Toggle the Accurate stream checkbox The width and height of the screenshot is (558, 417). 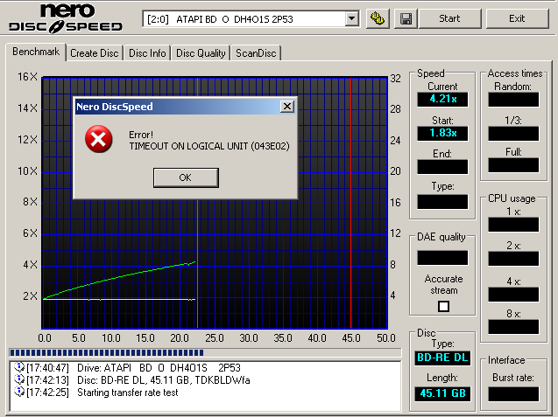[443, 306]
